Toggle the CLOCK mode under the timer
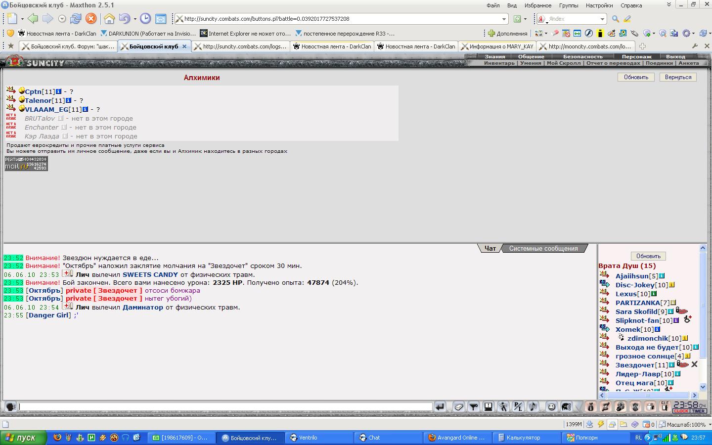712x445 pixels. coord(681,411)
